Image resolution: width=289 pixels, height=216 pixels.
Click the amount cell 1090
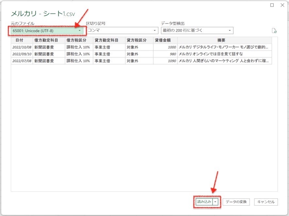[x=165, y=61]
